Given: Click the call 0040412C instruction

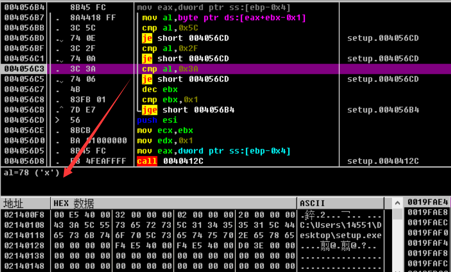Looking at the screenshot, I should point(170,161).
